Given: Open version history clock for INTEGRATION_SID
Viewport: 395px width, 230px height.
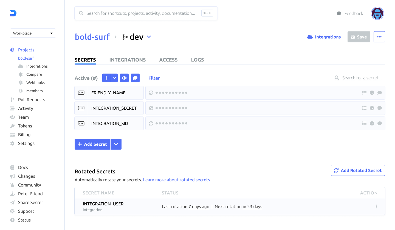Looking at the screenshot, I should 372,123.
